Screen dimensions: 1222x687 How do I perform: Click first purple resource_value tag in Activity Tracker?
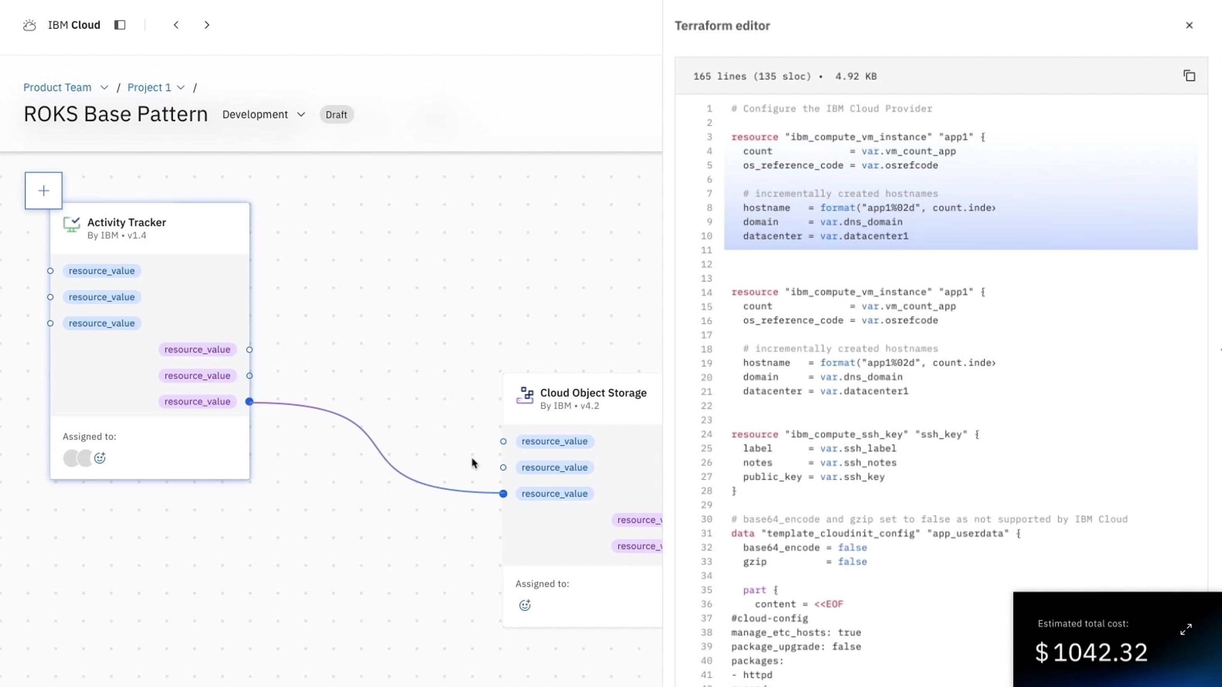(x=197, y=349)
